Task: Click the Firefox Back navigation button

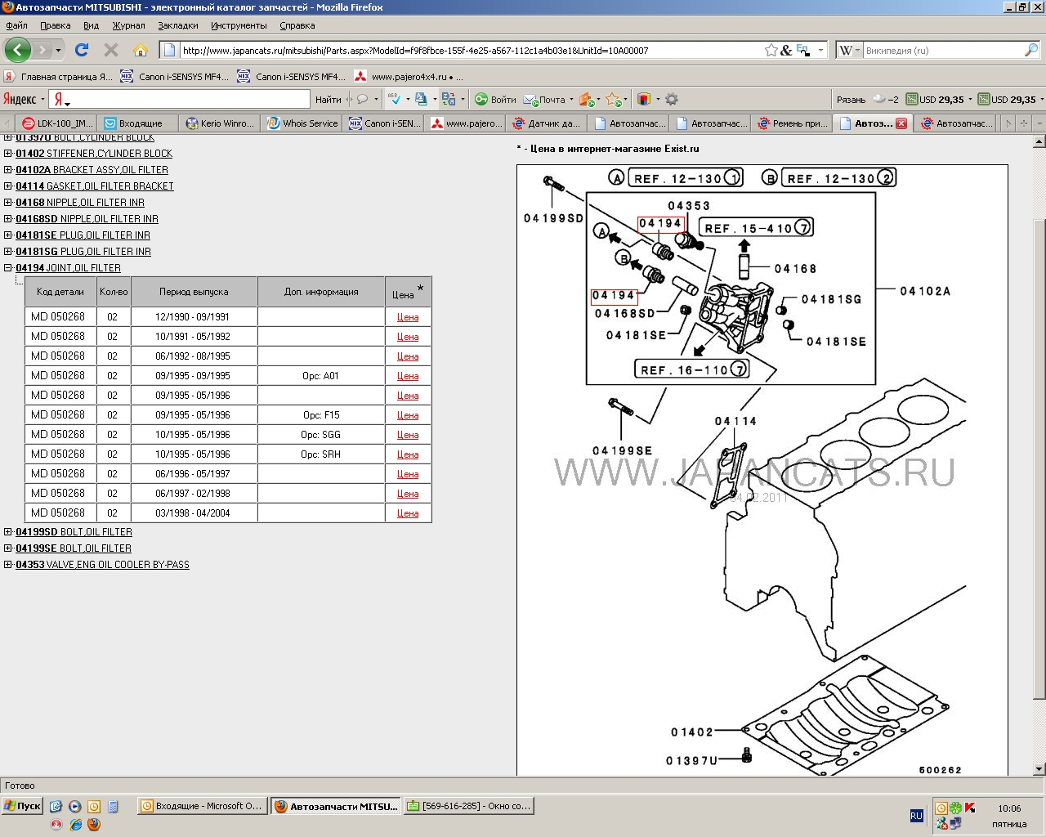Action: (x=18, y=50)
